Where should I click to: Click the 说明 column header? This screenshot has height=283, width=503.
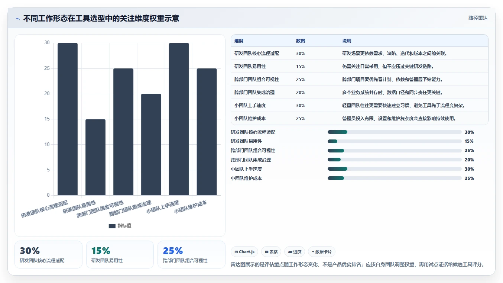(347, 41)
